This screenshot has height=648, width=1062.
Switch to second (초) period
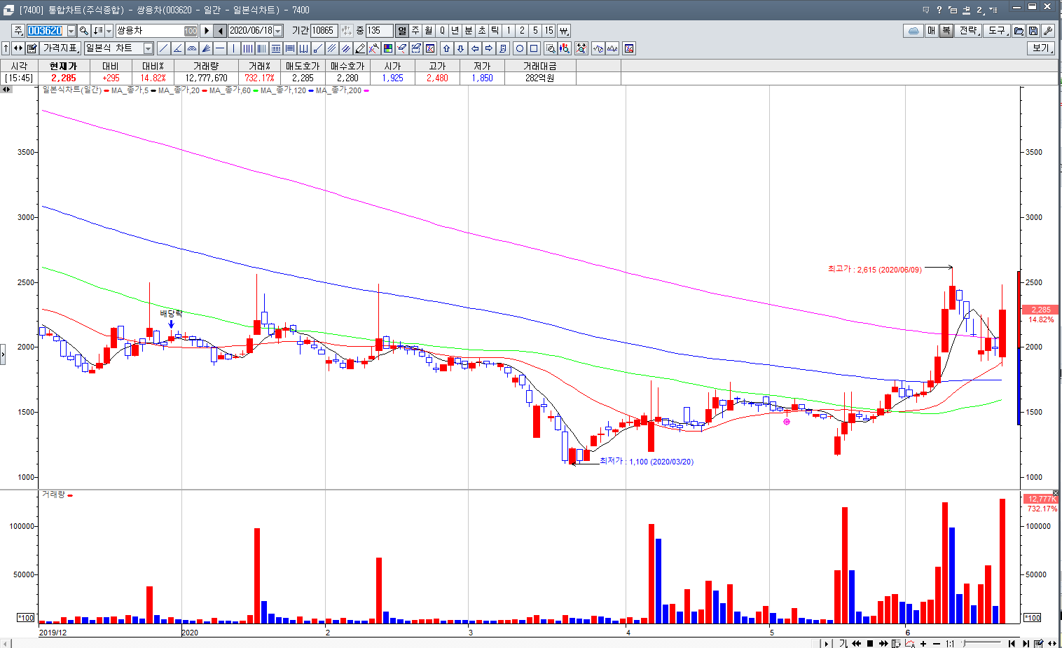click(x=481, y=31)
